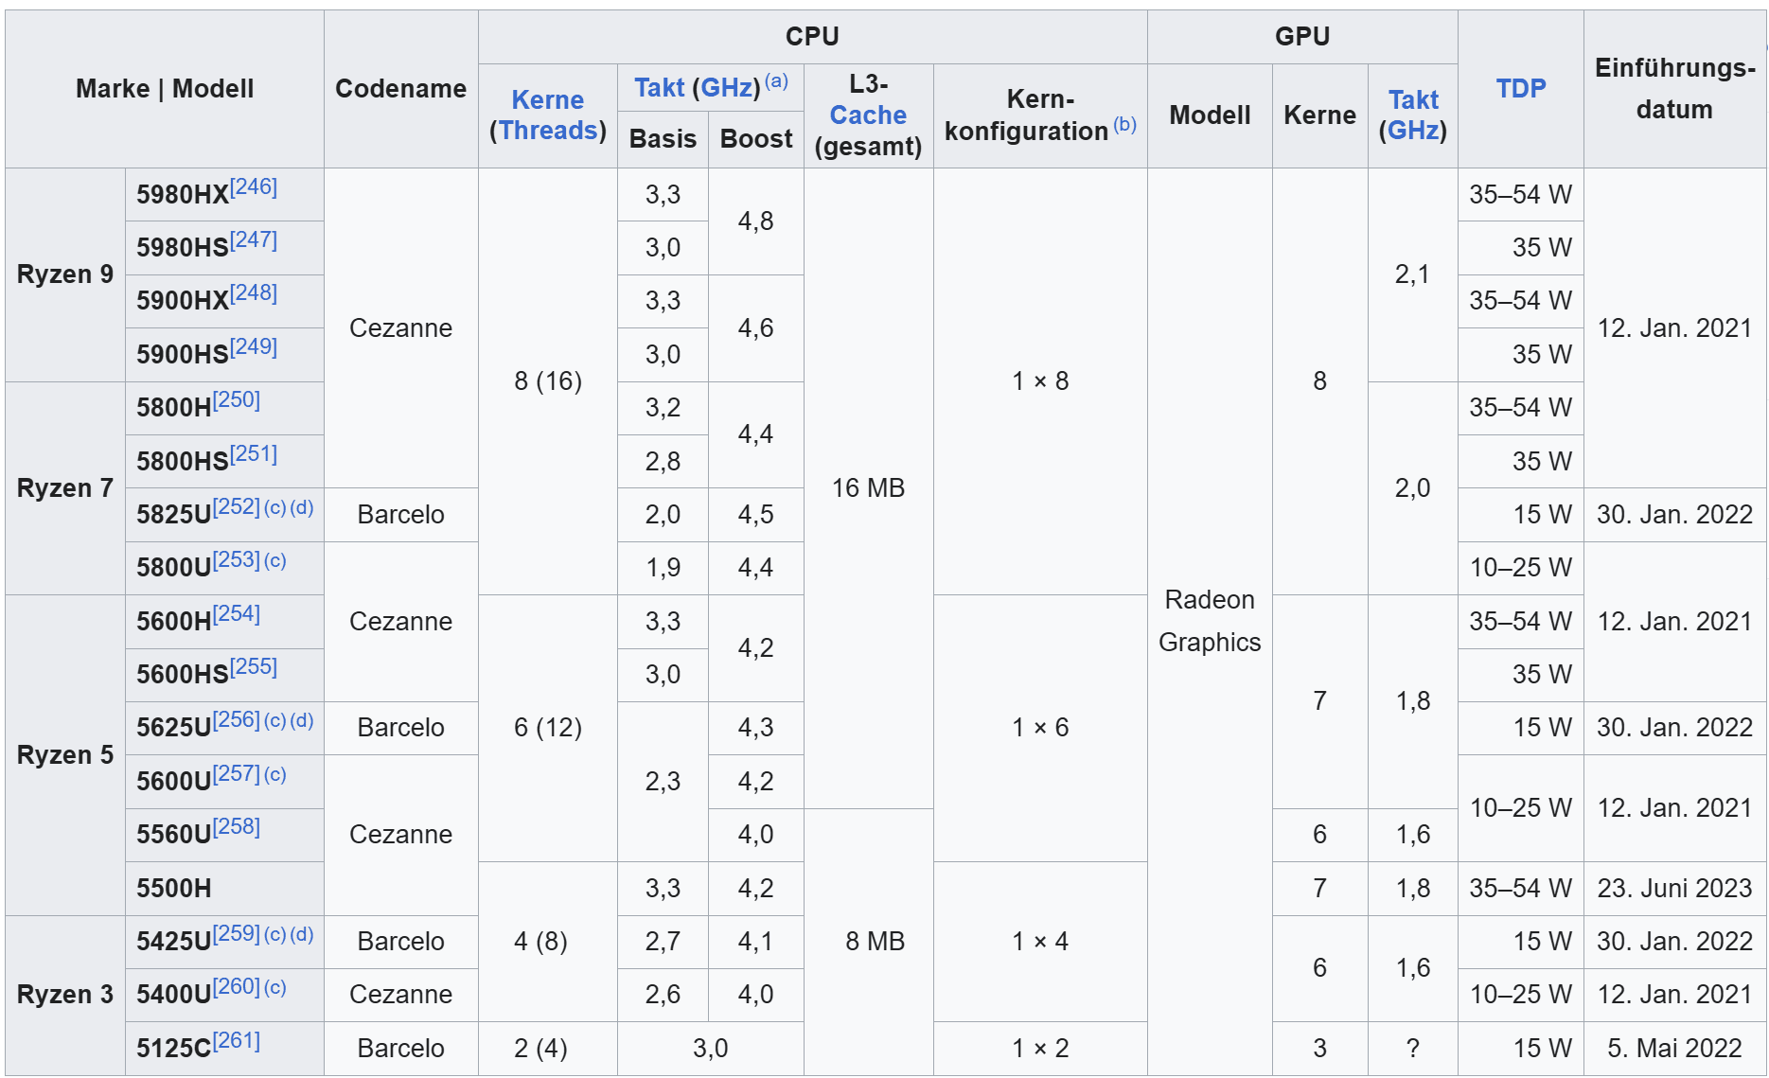1769x1078 pixels.
Task: Click footnote (d) on the 5825U row
Action: [302, 507]
